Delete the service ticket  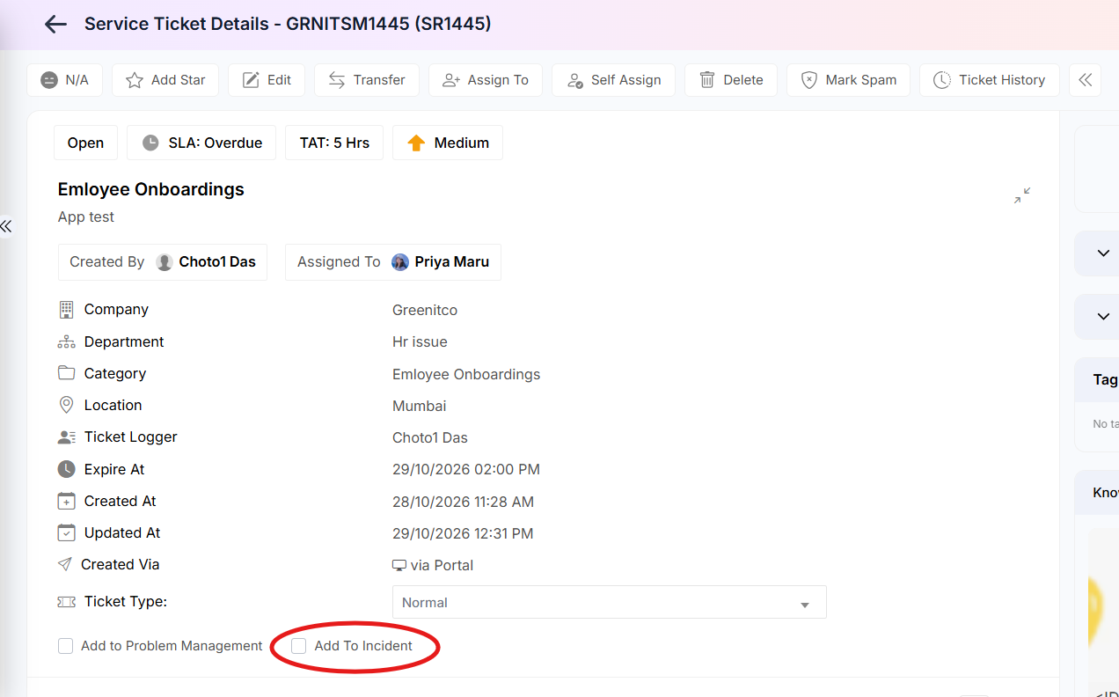point(731,80)
